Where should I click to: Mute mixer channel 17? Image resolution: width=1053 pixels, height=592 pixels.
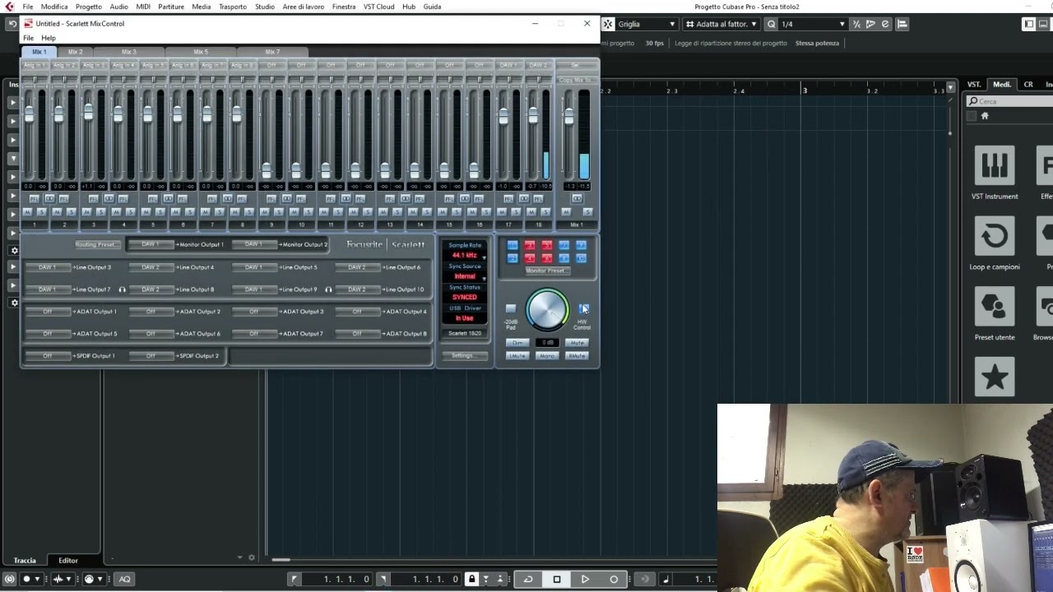point(502,212)
